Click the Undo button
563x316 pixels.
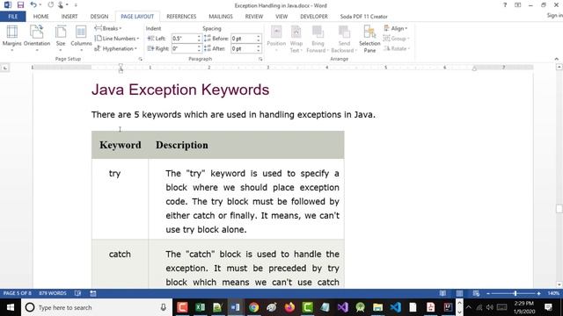tap(33, 5)
